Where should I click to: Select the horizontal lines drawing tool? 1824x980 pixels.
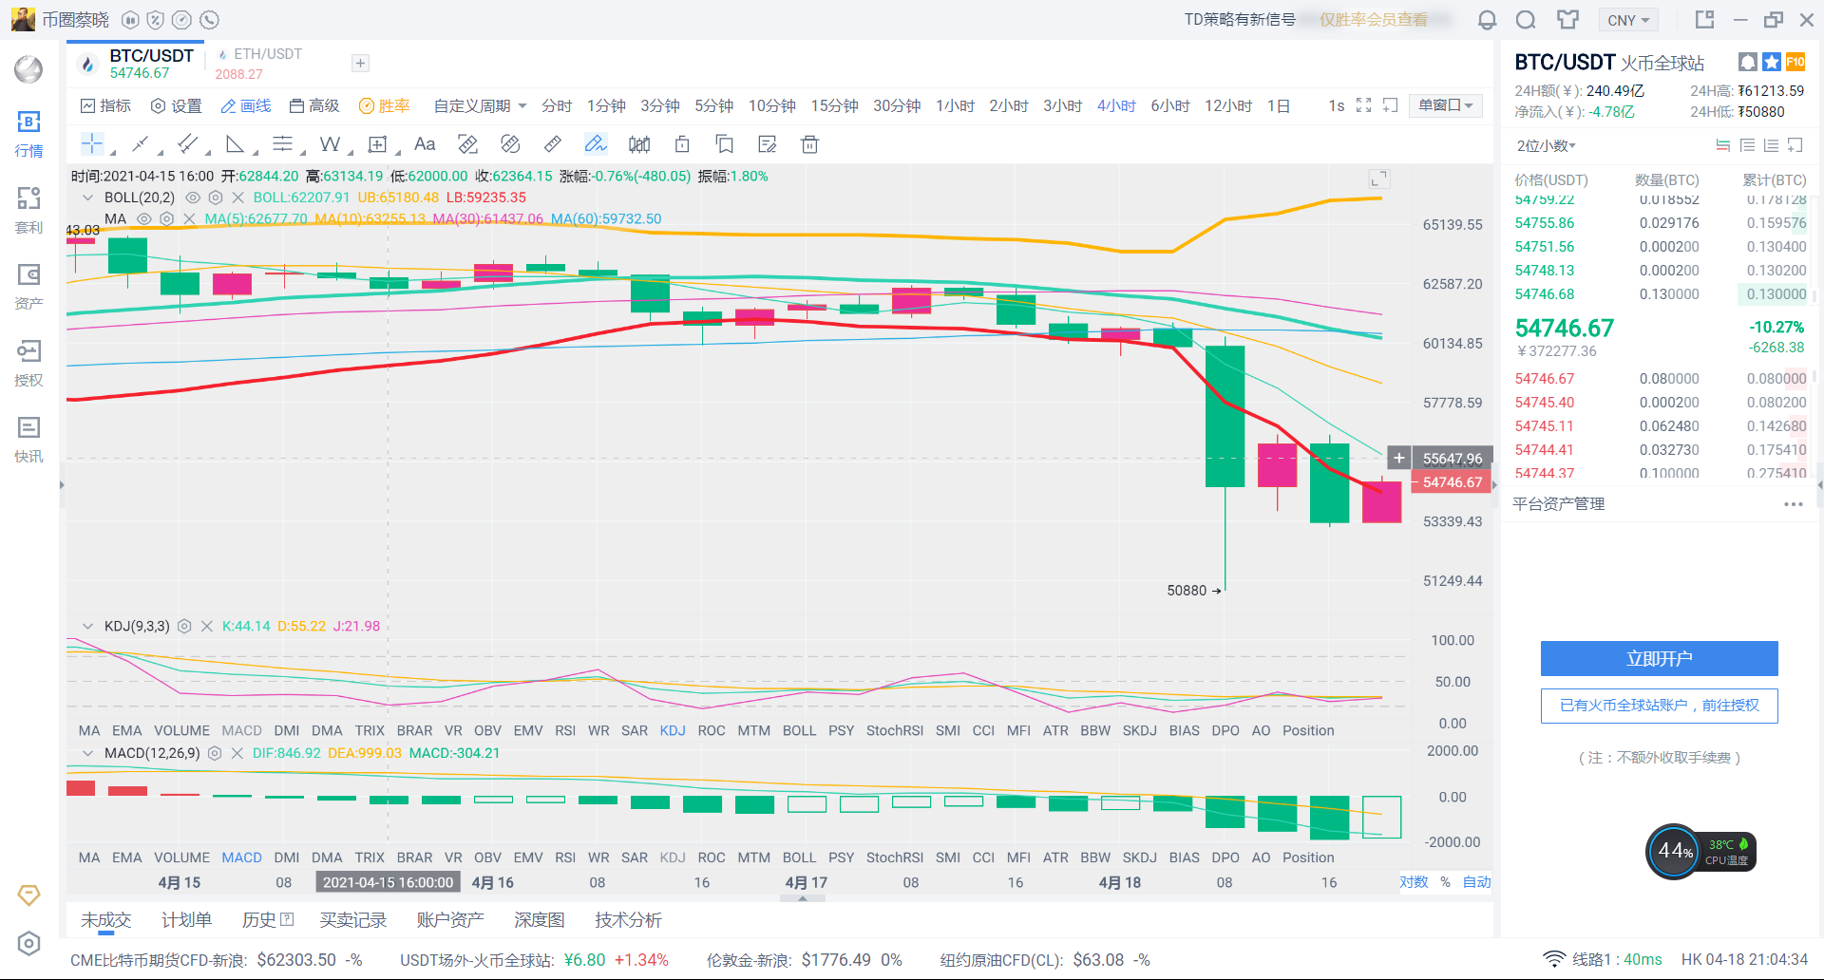[282, 144]
